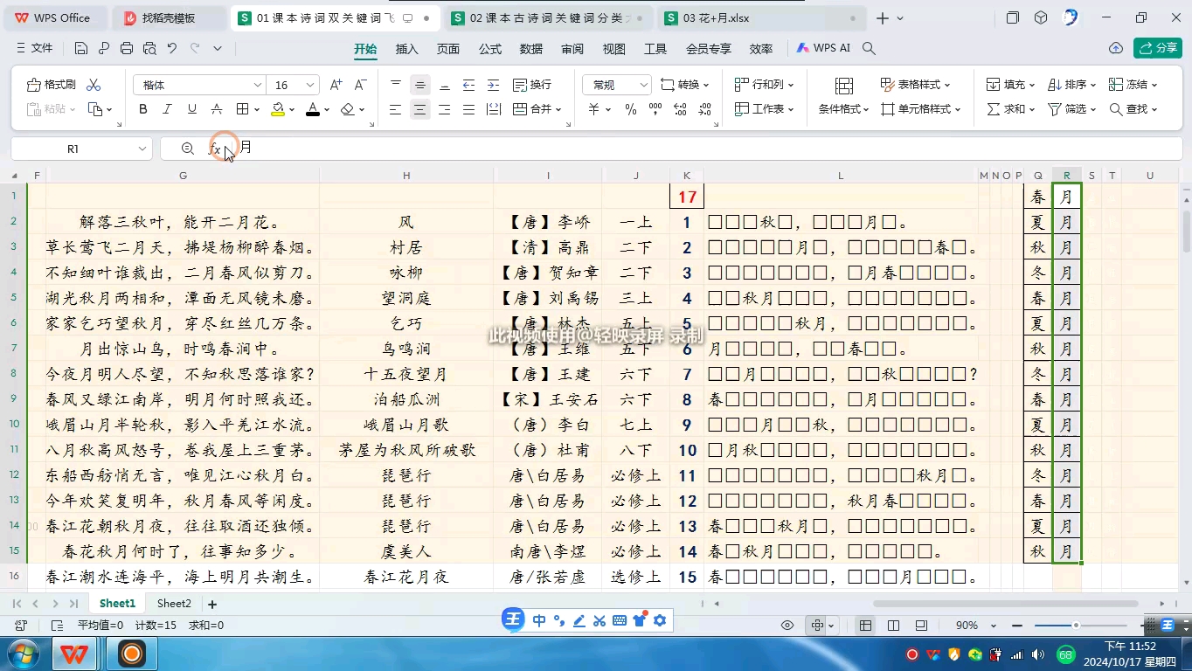Apply strikethrough formatting
The image size is (1192, 671).
[217, 109]
